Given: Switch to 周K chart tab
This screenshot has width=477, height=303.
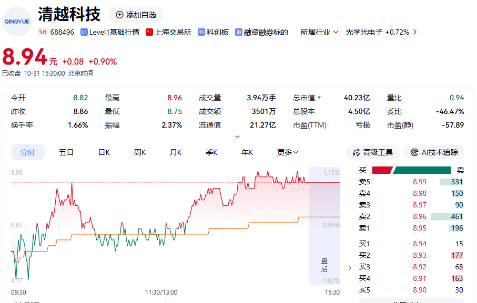Looking at the screenshot, I should pos(140,152).
